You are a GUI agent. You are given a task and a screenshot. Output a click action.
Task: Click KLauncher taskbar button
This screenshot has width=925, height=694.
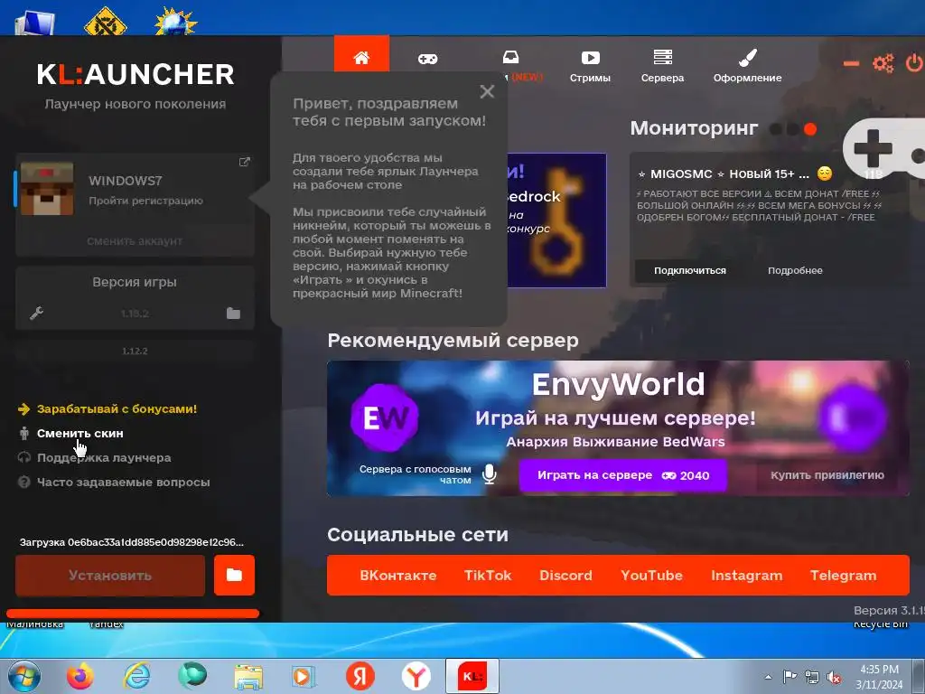tap(472, 676)
